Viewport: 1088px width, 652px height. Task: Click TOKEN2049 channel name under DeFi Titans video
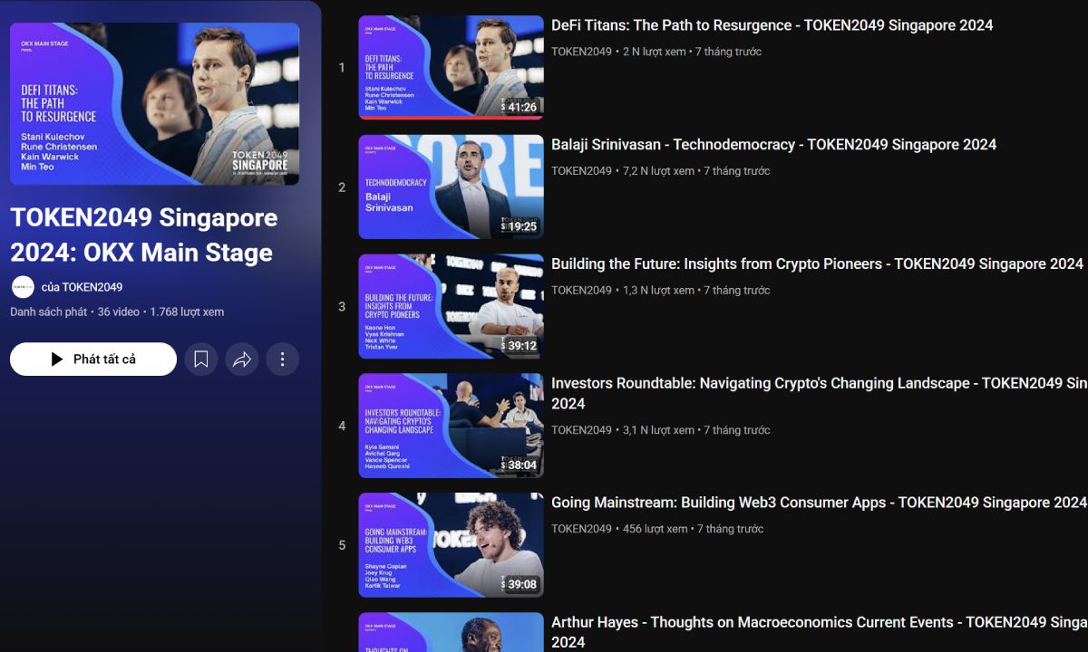coord(581,52)
